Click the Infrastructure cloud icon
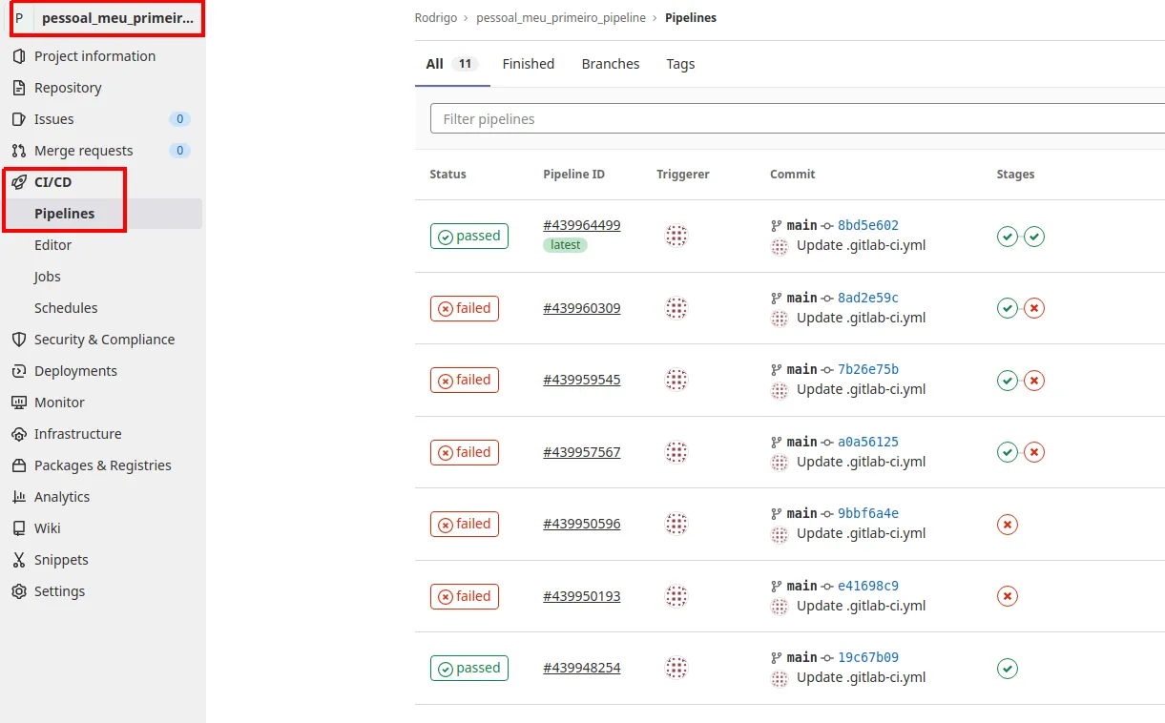1165x723 pixels. pyautogui.click(x=19, y=434)
